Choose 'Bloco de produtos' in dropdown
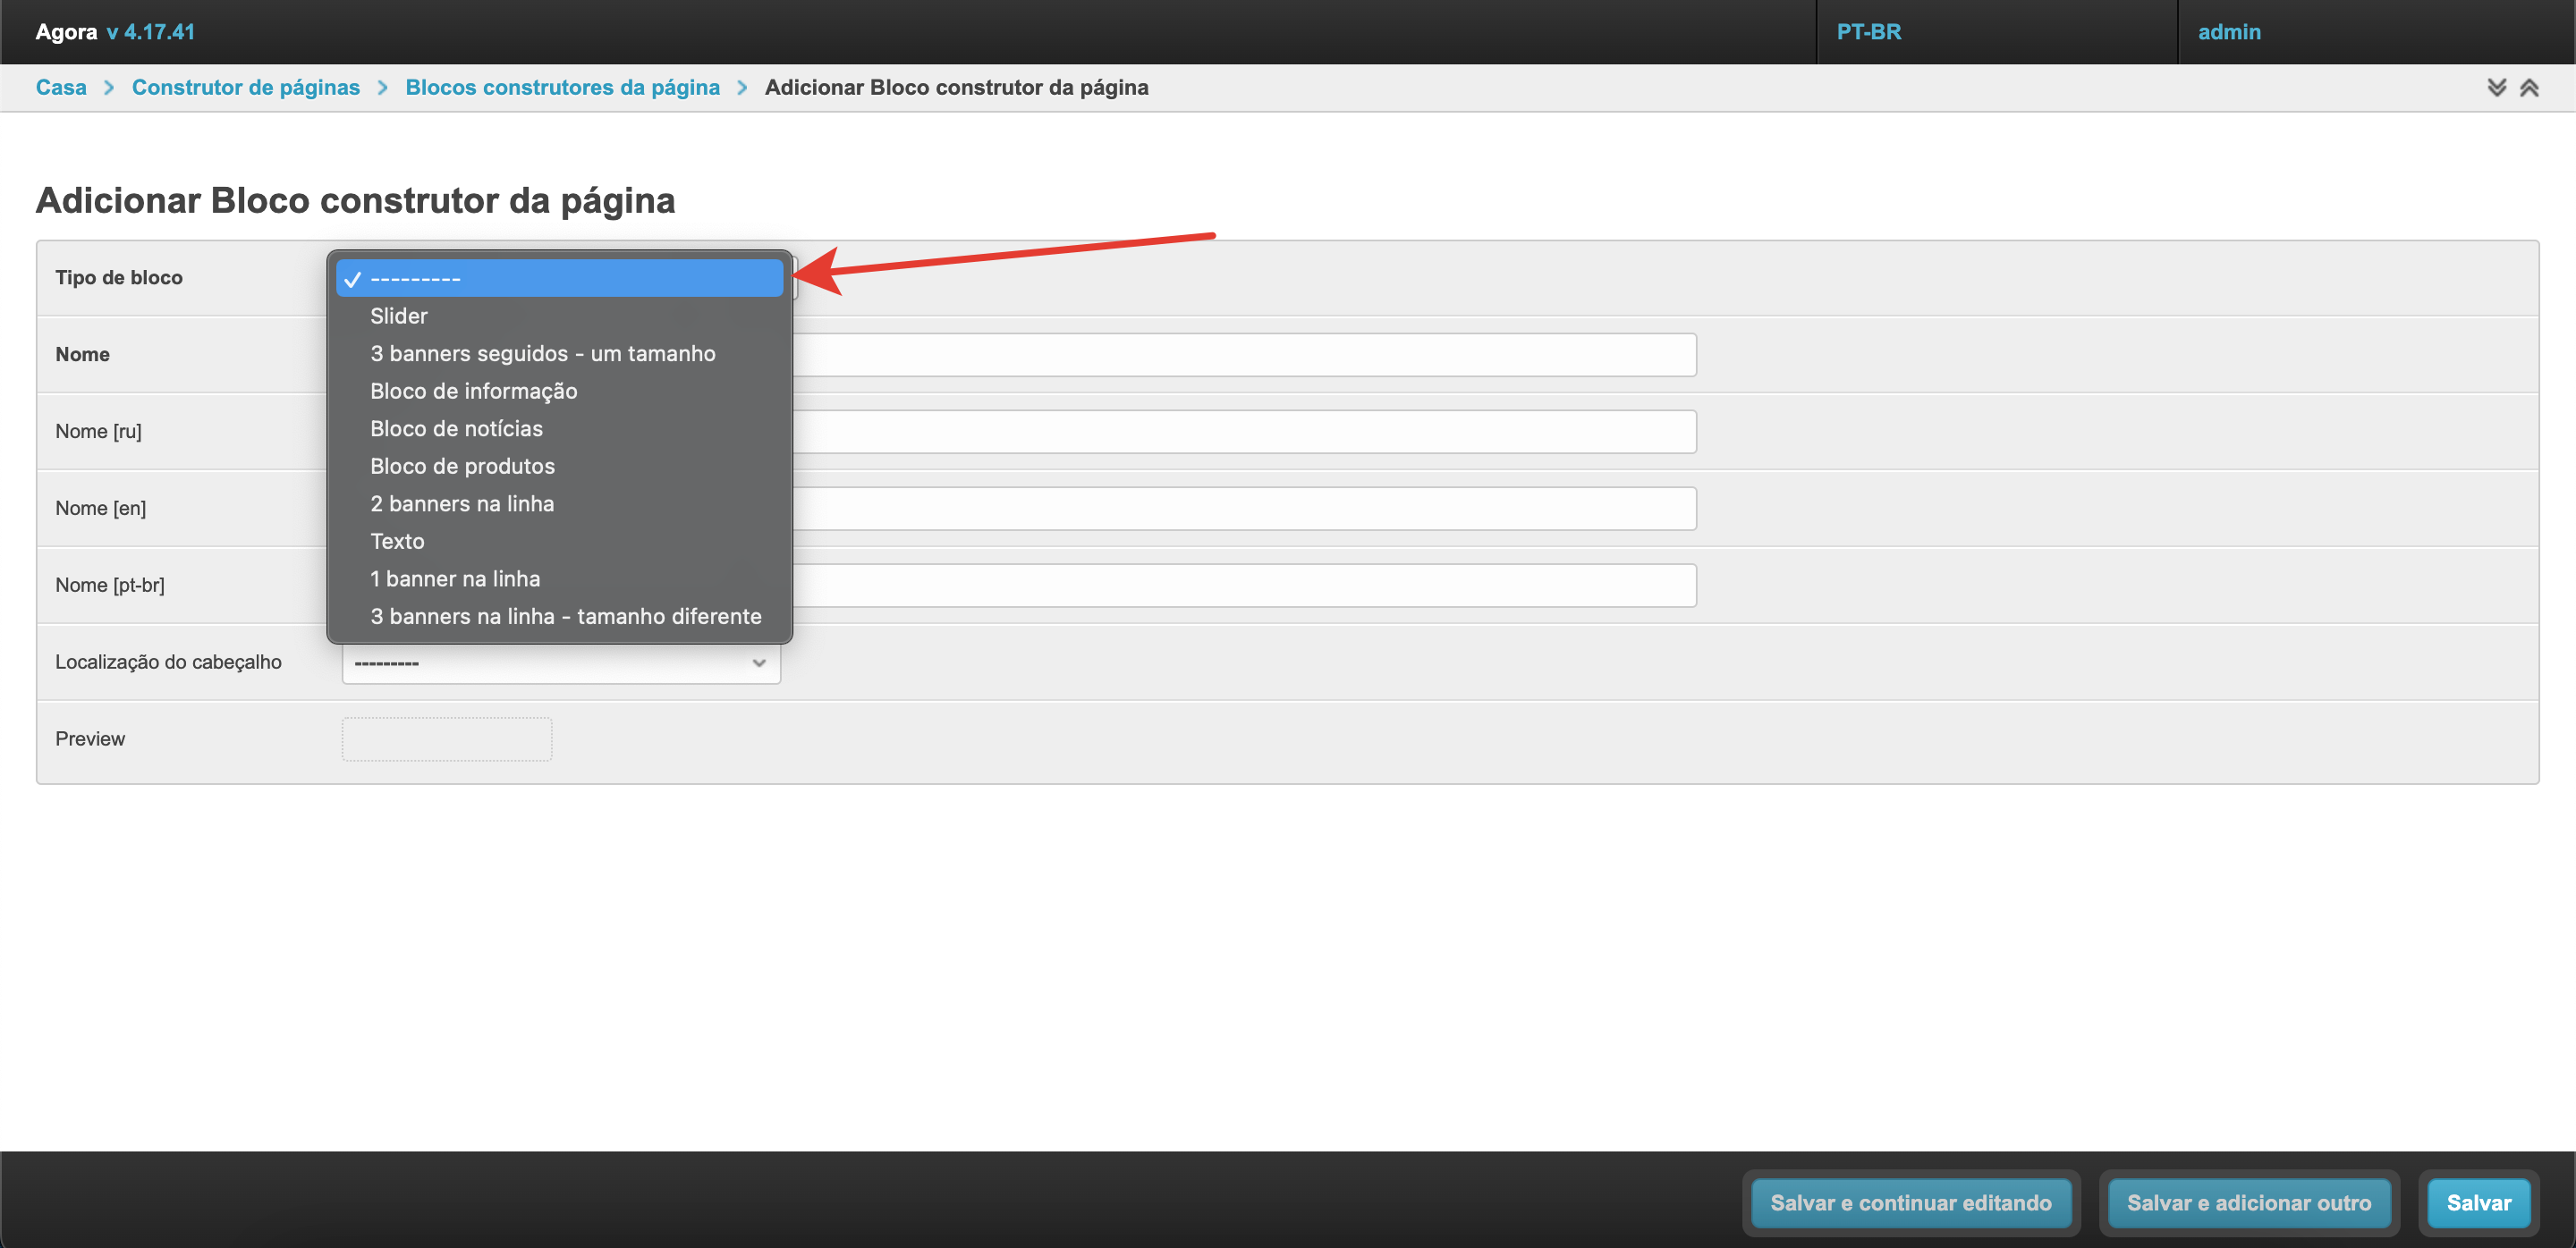This screenshot has width=2576, height=1248. click(x=462, y=466)
